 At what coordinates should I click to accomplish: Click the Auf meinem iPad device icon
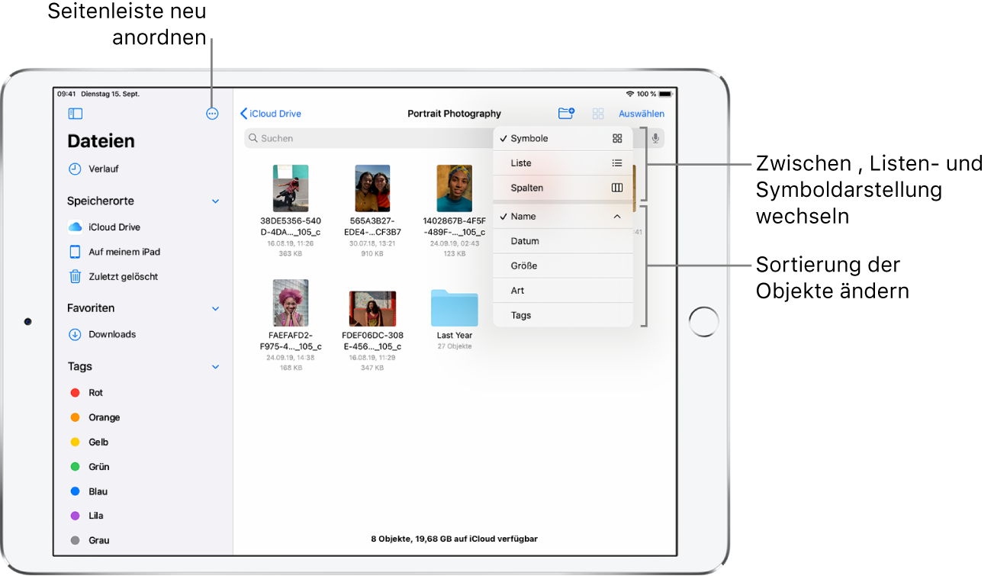pos(75,252)
